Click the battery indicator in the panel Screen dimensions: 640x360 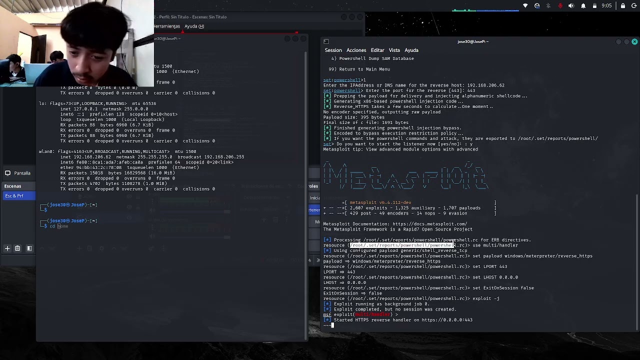pos(594,6)
